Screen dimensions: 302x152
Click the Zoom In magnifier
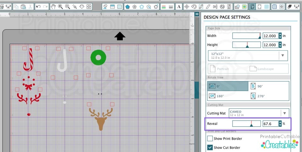[x=60, y=7]
